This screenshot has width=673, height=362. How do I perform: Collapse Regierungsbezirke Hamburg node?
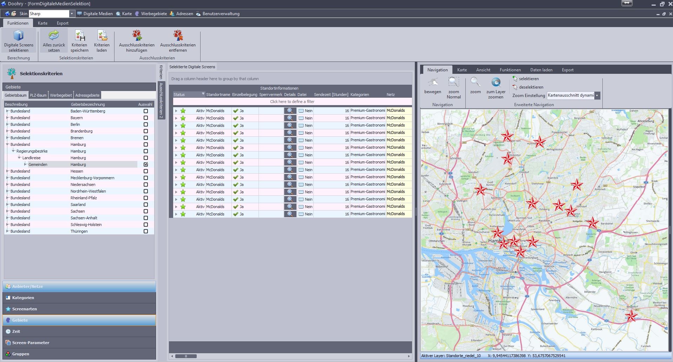tap(13, 151)
